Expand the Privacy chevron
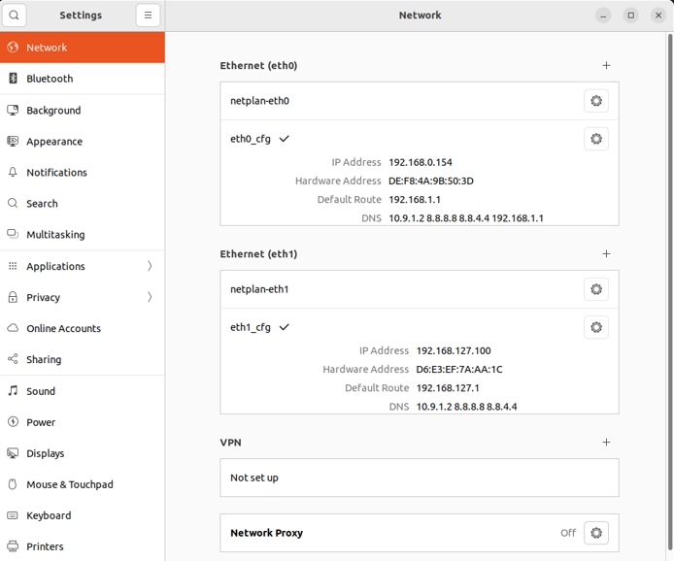 [x=150, y=297]
